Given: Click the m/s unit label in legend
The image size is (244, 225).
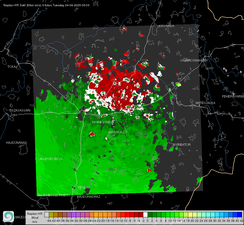Looking at the screenshot, I should [x=35, y=222].
